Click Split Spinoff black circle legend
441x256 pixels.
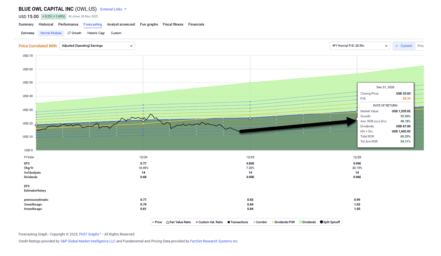point(321,222)
